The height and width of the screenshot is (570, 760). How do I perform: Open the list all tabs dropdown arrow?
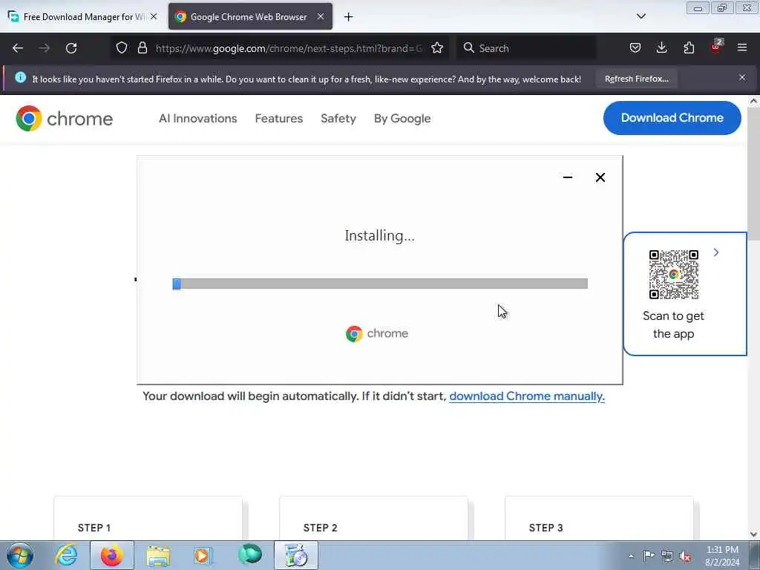[x=641, y=16]
